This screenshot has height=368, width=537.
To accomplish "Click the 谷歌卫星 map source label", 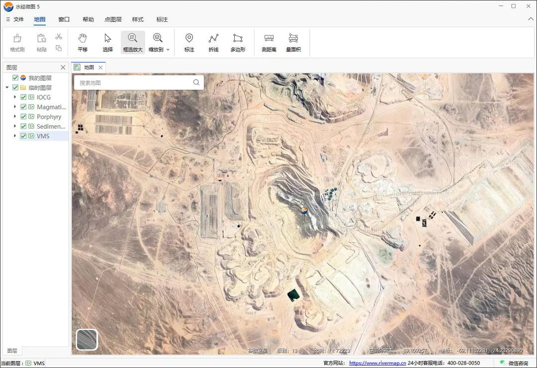I will [x=257, y=351].
